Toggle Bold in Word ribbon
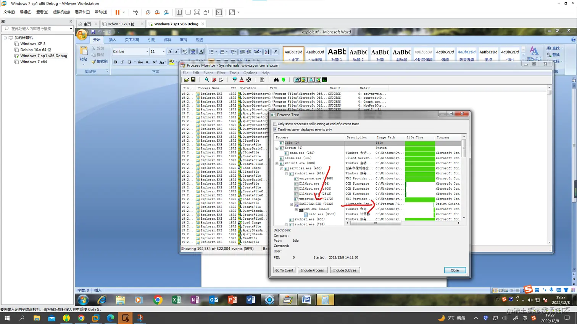The height and width of the screenshot is (324, 577). pyautogui.click(x=116, y=62)
